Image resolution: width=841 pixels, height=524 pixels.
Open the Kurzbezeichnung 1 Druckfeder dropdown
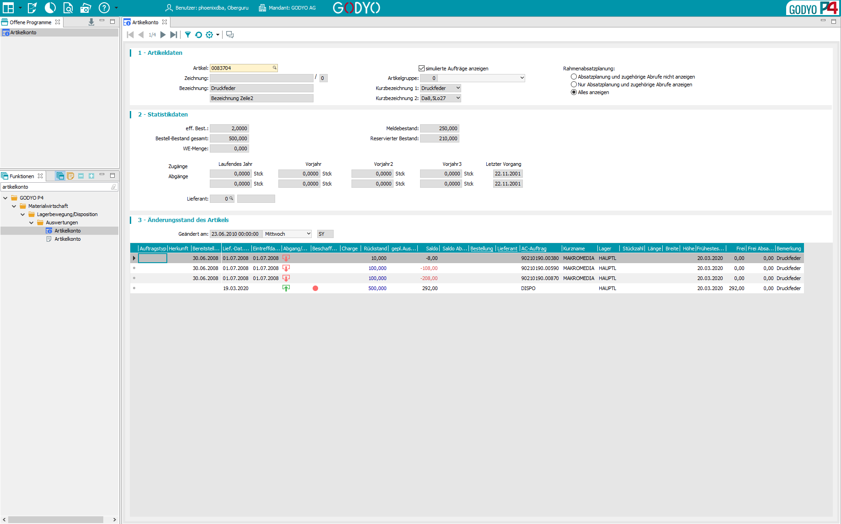coord(458,88)
